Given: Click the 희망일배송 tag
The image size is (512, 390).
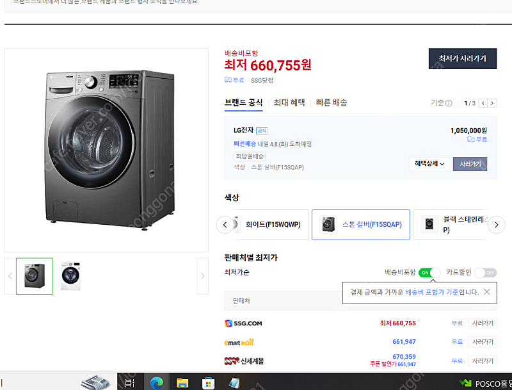Looking at the screenshot, I should click(250, 156).
